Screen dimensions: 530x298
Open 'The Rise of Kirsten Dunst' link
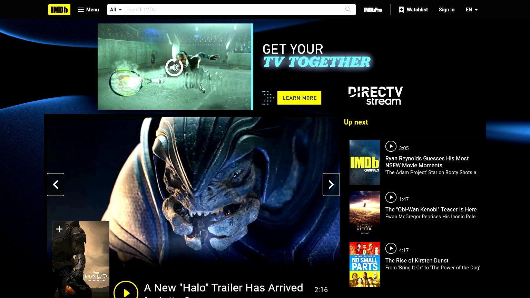(417, 260)
